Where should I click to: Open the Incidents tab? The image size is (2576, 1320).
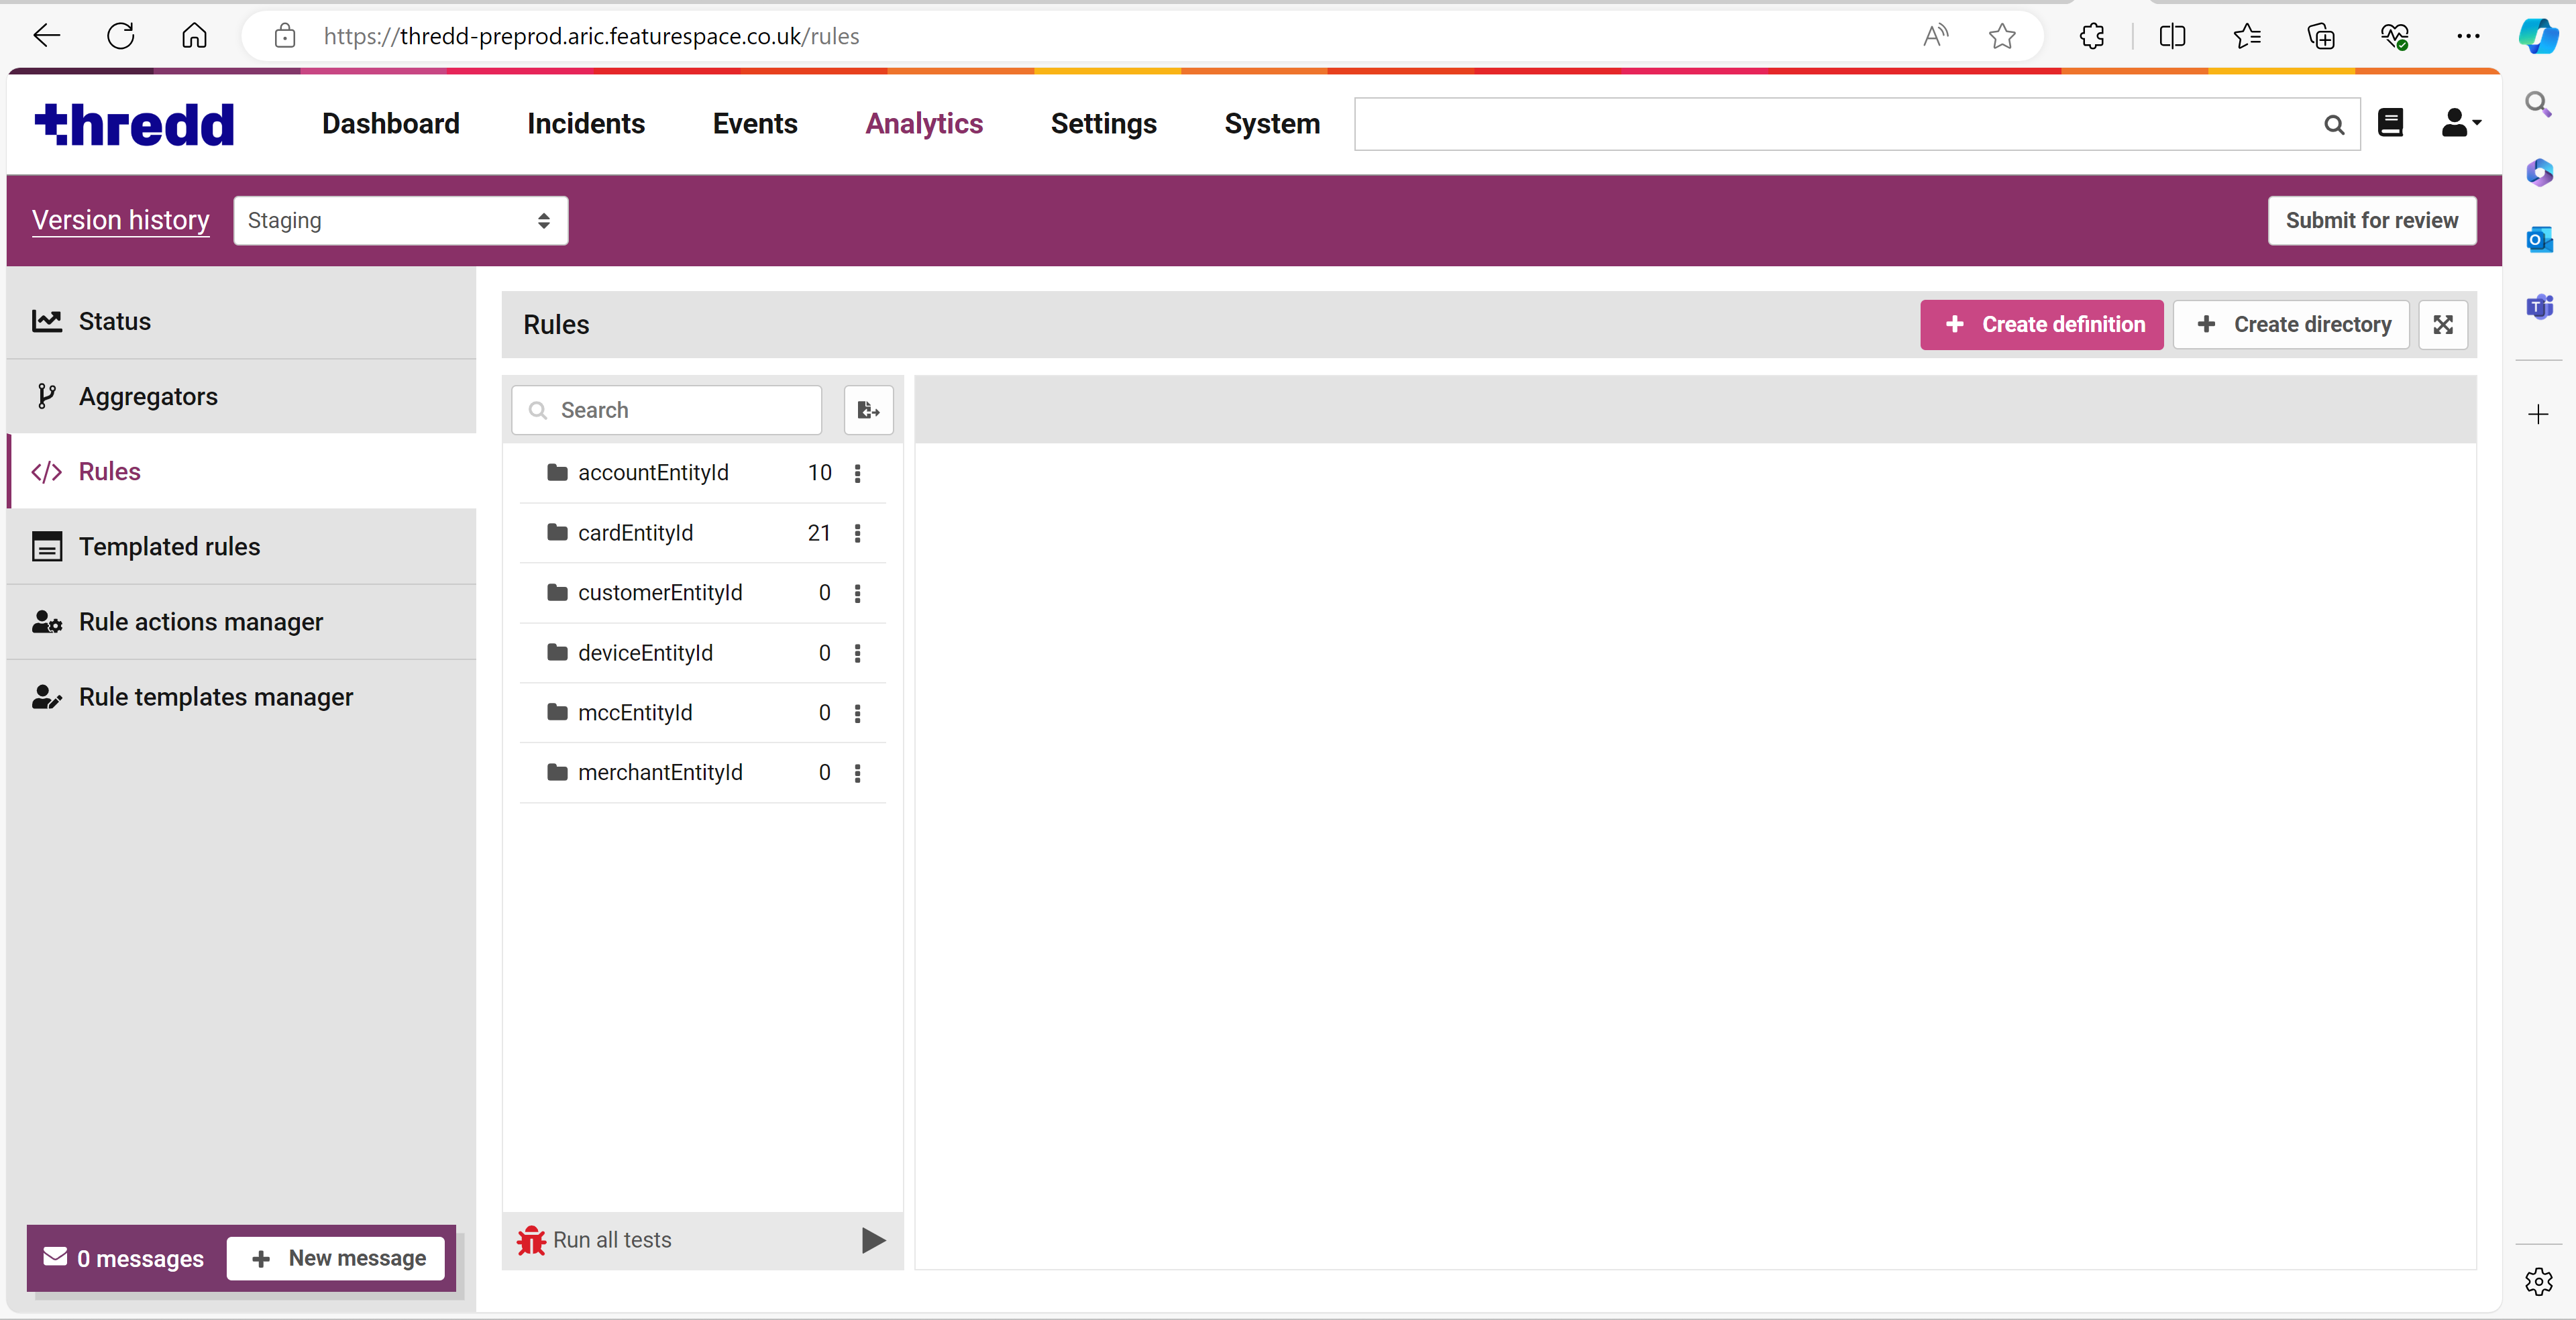click(586, 124)
